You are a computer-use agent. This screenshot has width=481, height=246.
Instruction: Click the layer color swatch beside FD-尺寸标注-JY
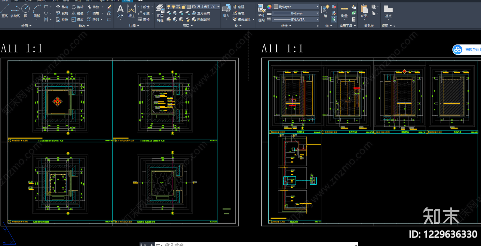point(188,7)
